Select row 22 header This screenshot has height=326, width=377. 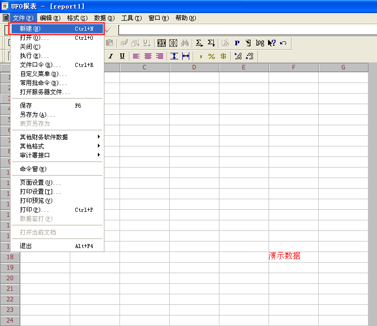coord(10,299)
